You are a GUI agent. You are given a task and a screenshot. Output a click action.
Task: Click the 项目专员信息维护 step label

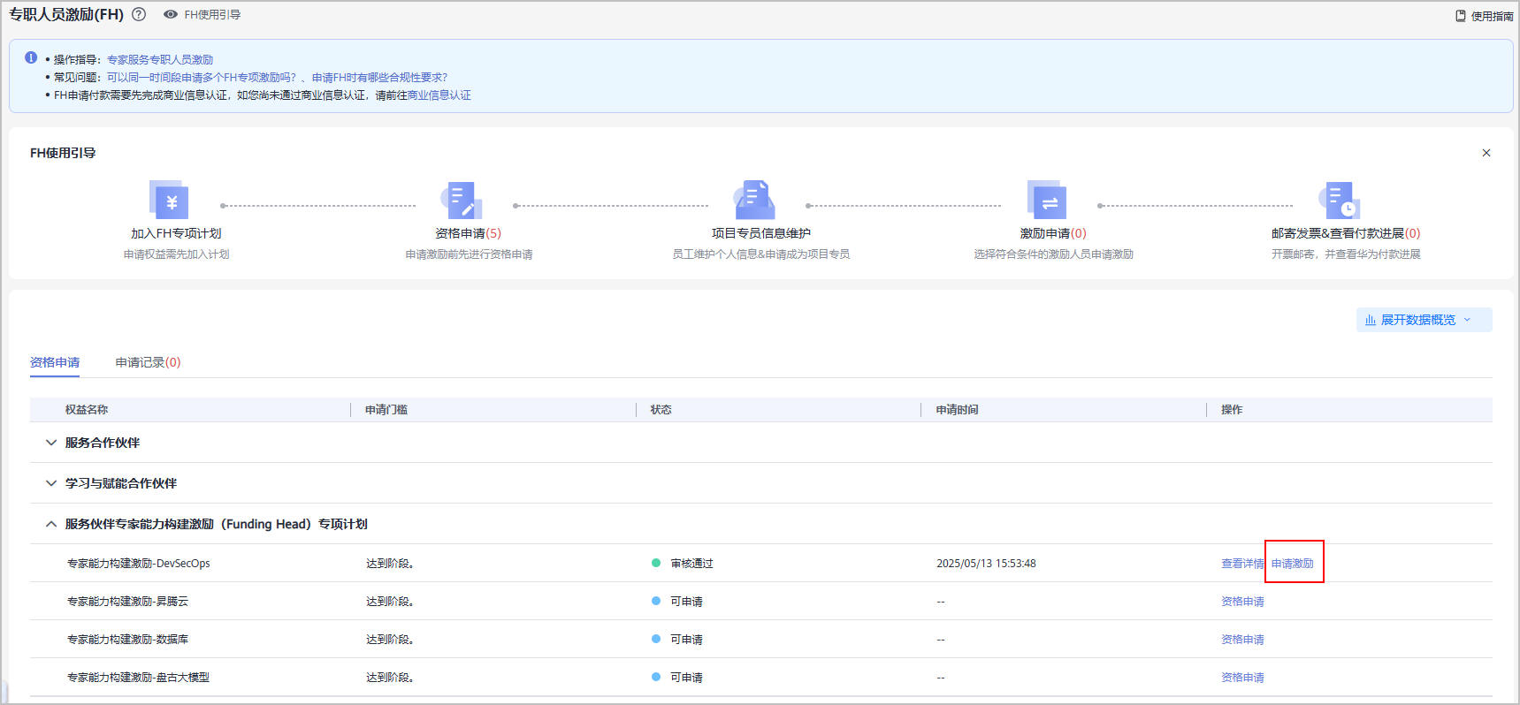[761, 233]
